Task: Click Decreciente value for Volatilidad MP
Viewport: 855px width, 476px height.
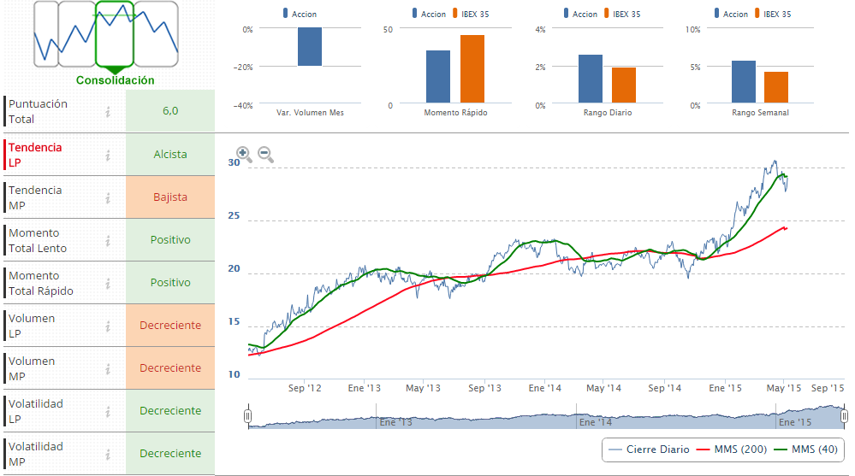Action: 170,454
